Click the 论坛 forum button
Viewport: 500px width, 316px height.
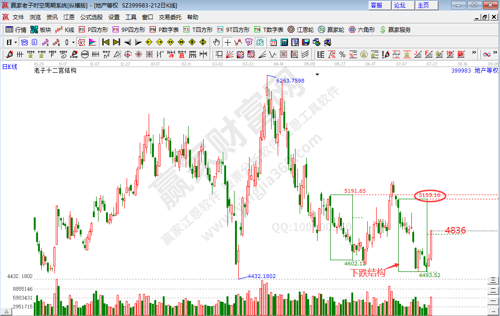[400, 5]
